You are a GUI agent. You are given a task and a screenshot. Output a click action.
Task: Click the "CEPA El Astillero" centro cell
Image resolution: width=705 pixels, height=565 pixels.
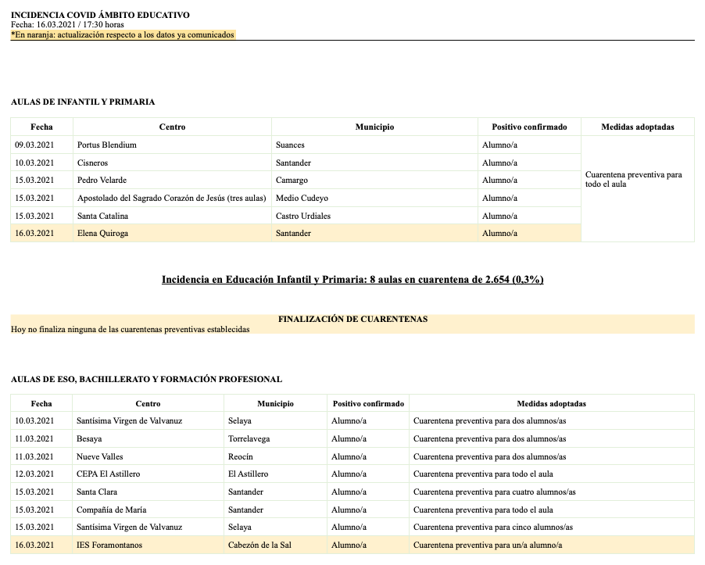tap(108, 474)
